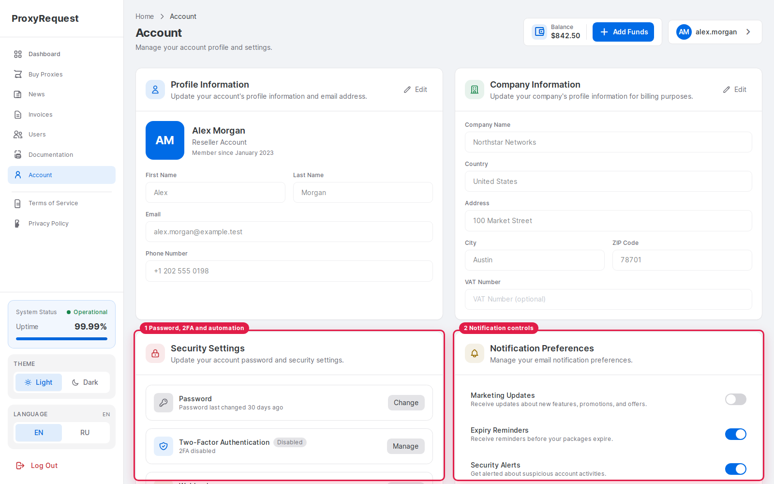Click the wallet icon beside Balance
The image size is (774, 484).
click(539, 32)
